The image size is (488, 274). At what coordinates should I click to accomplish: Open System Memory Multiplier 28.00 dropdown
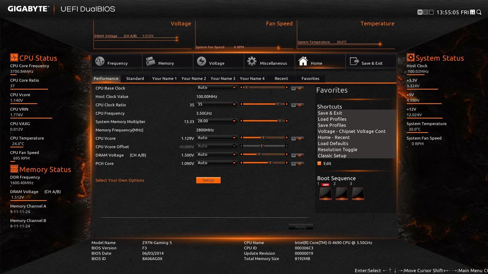coord(217,121)
